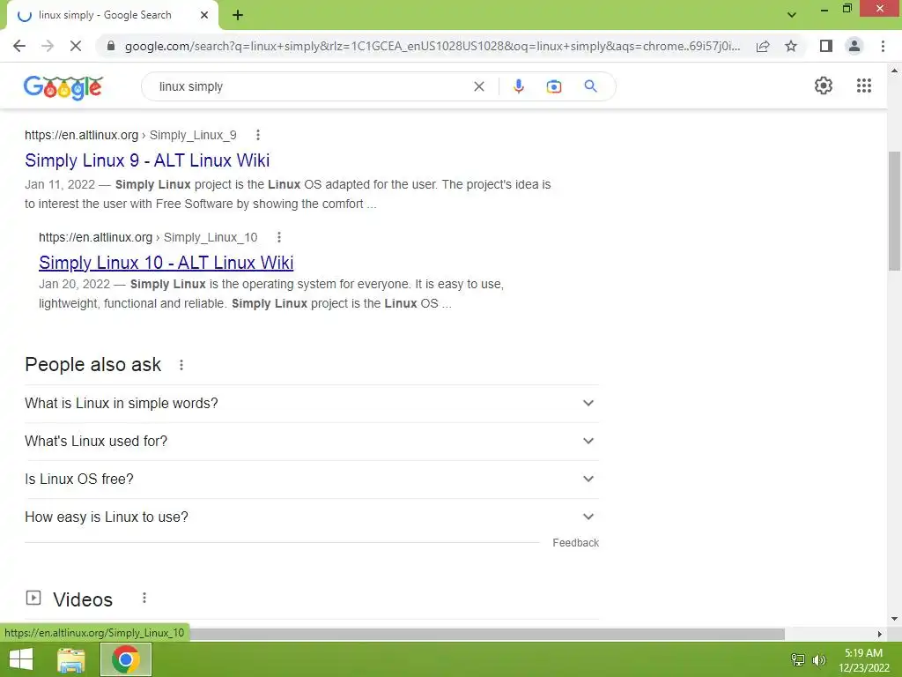Viewport: 902px width, 677px height.
Task: Open Simply Linux 9 - ALT Linux Wiki
Action: tap(147, 160)
